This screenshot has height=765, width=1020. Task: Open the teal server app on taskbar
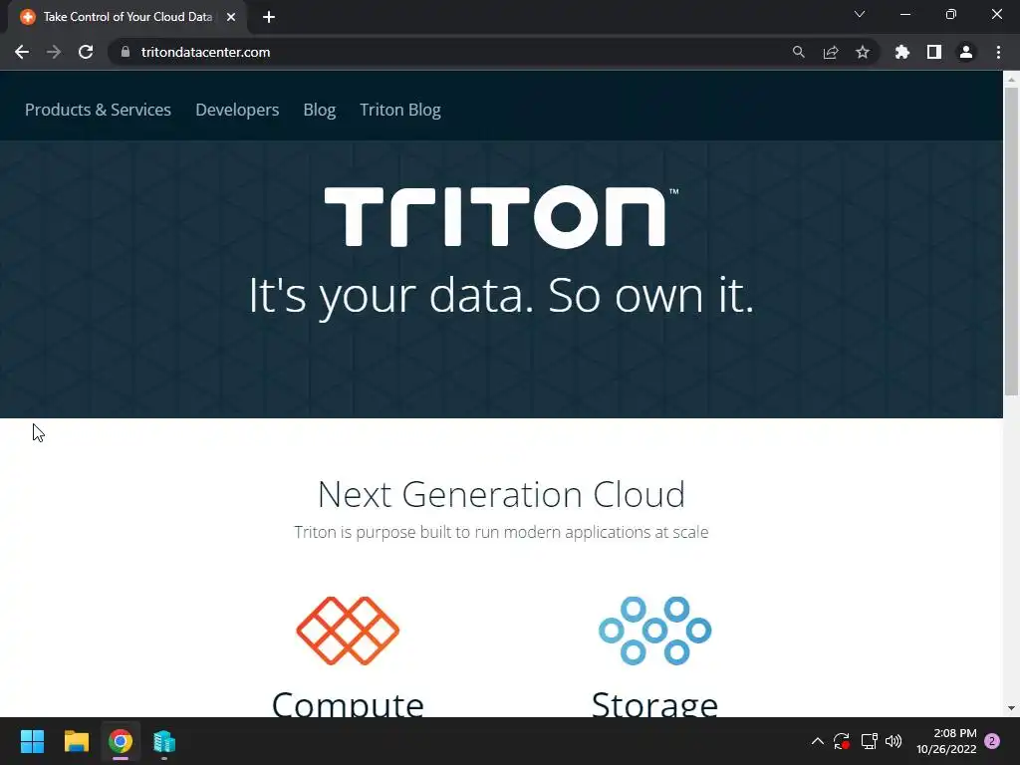[x=164, y=741]
